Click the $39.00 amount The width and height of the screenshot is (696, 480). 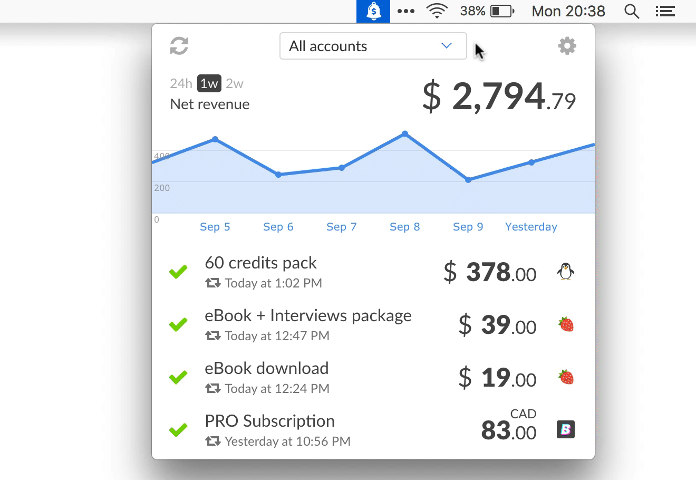point(497,325)
